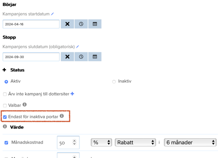Click the blue plus icon beside dottersiter

tap(72, 94)
